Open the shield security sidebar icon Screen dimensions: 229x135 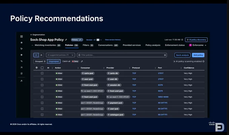[22, 55]
